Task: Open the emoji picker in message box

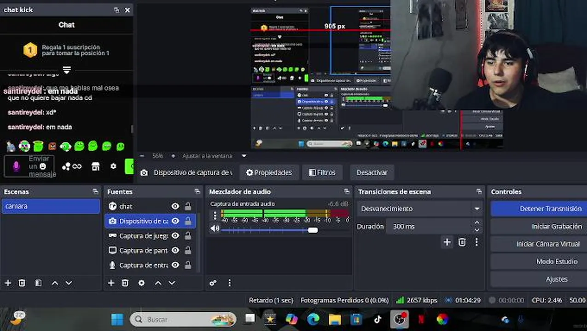Action: pos(43,166)
